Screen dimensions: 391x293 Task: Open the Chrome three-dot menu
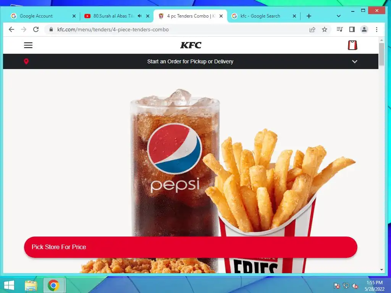click(376, 29)
